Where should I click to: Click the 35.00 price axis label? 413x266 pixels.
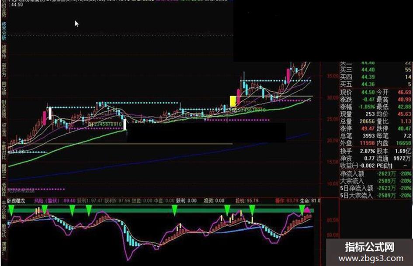click(x=333, y=76)
